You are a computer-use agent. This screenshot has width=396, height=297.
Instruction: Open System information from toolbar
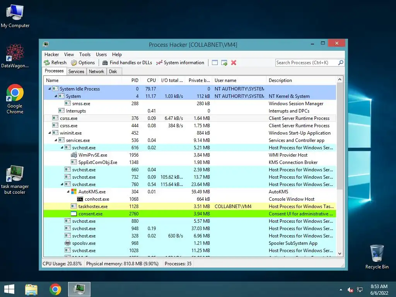[180, 63]
